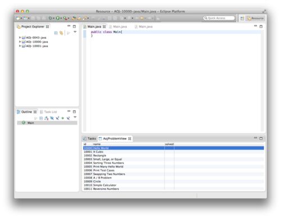The height and width of the screenshot is (218, 281).
Task: Open dropdown arrow next to New icon
Action: coord(21,19)
